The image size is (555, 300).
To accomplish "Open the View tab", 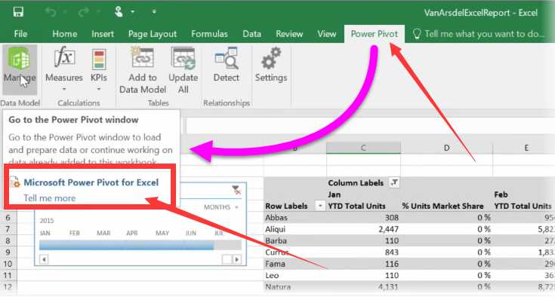I will click(326, 34).
